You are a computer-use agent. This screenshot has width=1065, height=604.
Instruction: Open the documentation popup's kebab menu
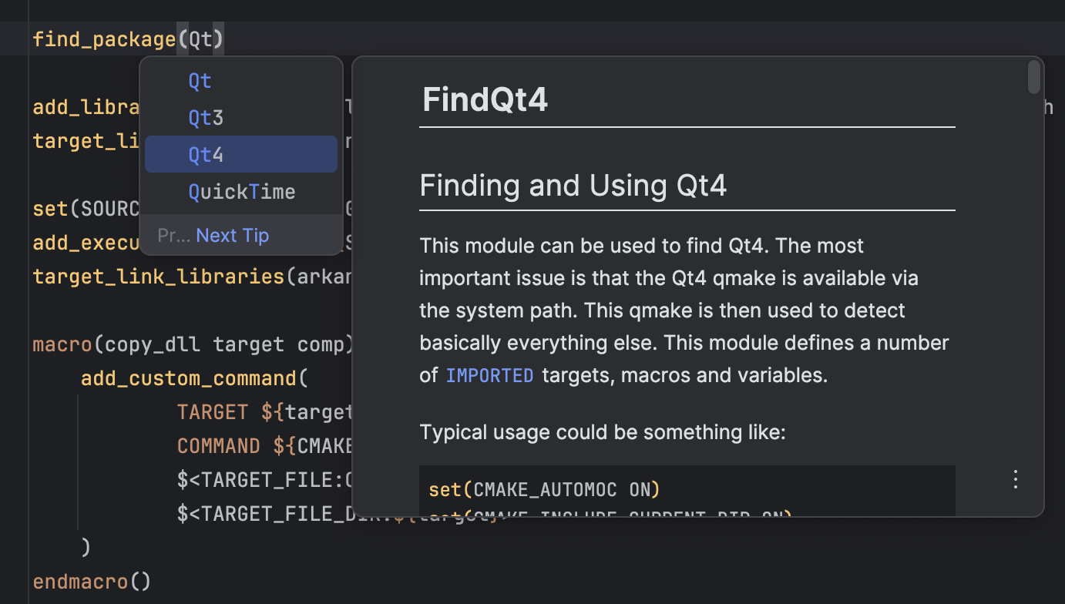[x=1015, y=479]
